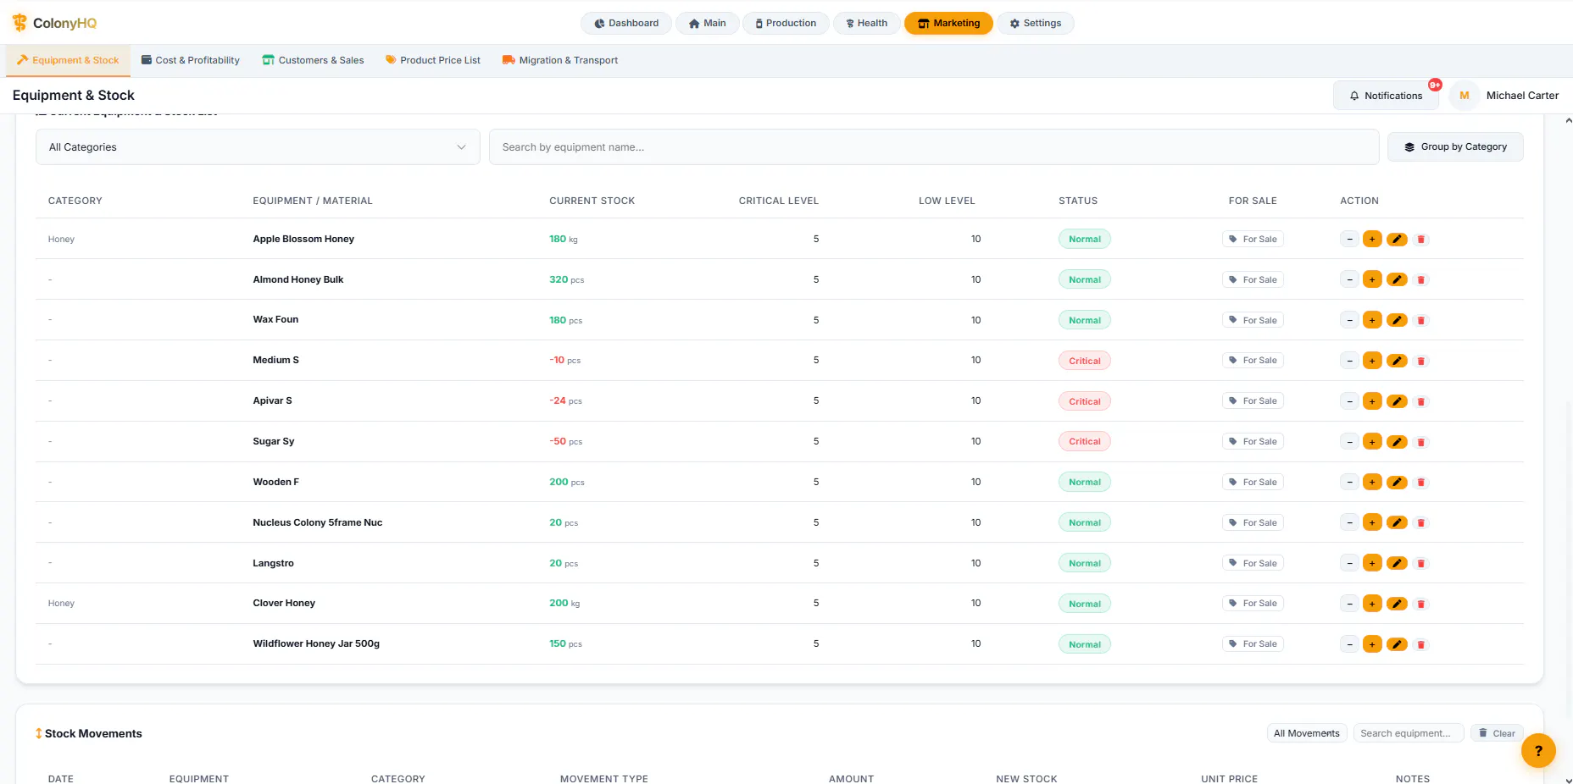Screen dimensions: 1573x784
Task: Sort by Current Stock column header
Action: tap(592, 202)
